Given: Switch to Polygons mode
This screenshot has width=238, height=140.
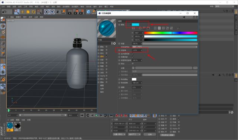Looking at the screenshot, I should click(3, 54).
